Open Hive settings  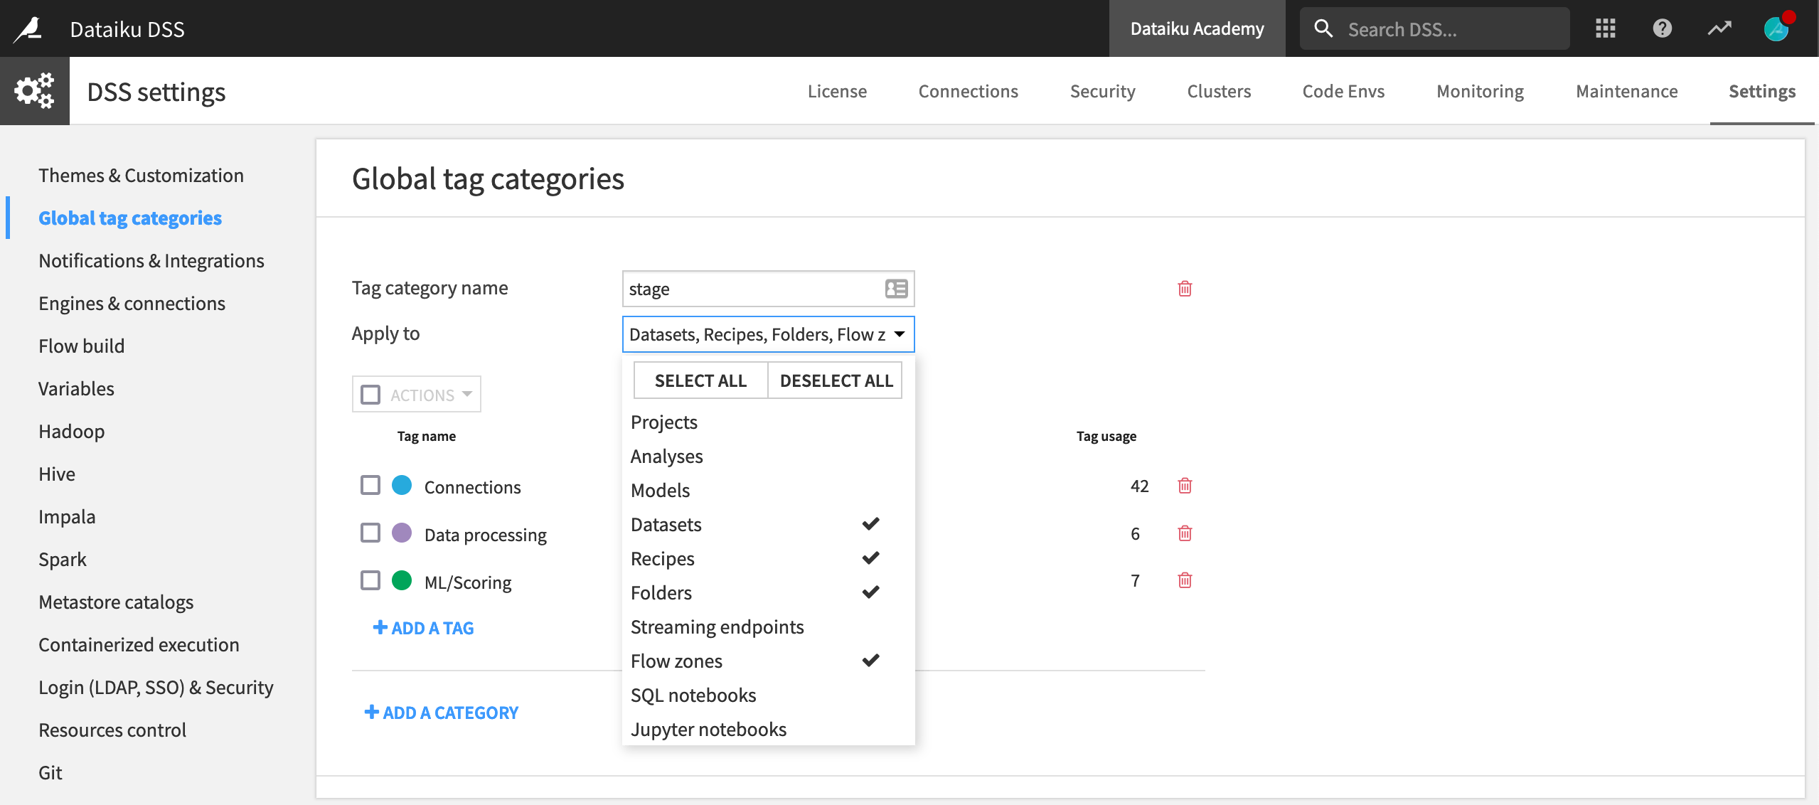57,474
